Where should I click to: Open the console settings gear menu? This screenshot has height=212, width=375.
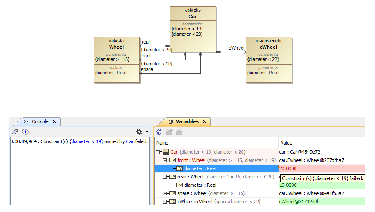(139, 131)
